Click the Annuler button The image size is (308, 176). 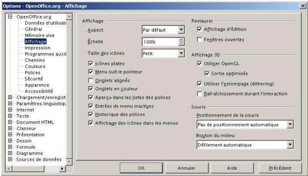coord(186,168)
